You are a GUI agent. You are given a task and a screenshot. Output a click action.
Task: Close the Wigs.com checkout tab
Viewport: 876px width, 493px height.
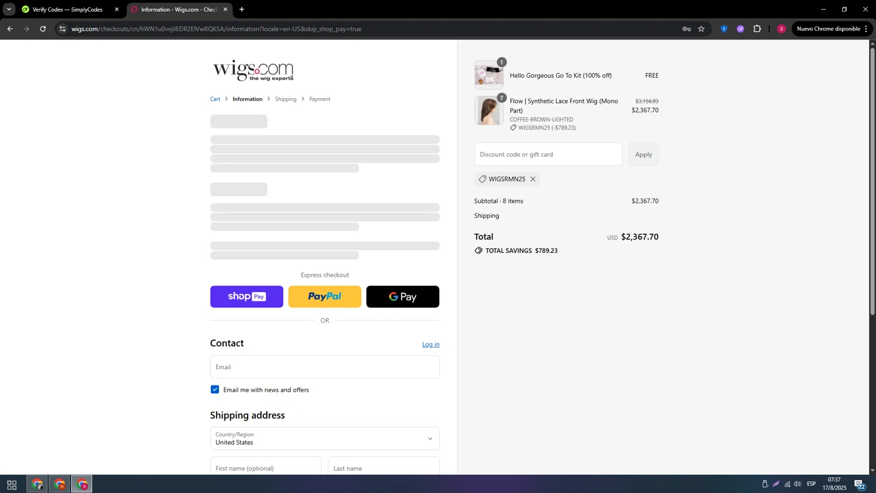coord(225,9)
